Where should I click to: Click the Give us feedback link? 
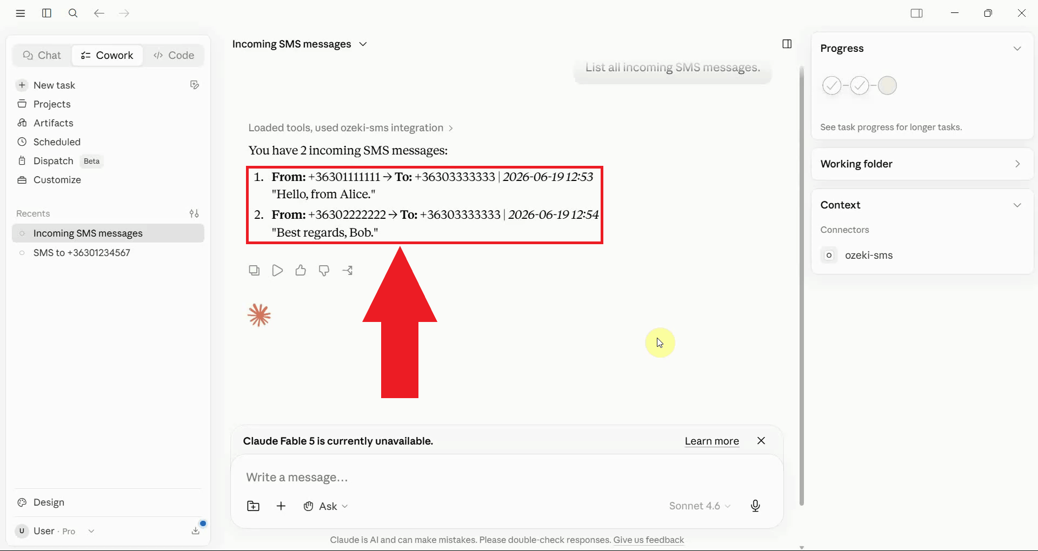point(648,540)
